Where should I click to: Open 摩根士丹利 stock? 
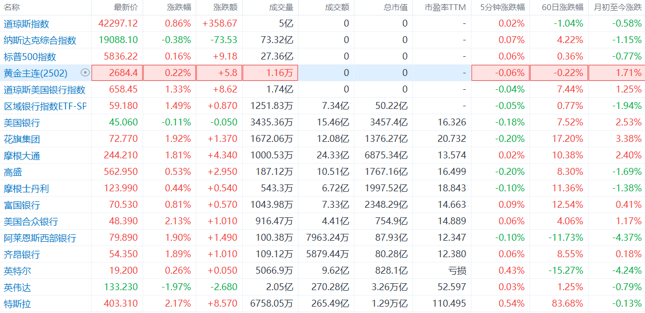26,189
